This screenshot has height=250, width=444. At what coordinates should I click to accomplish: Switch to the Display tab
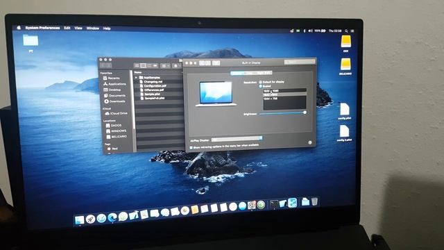[x=237, y=73]
